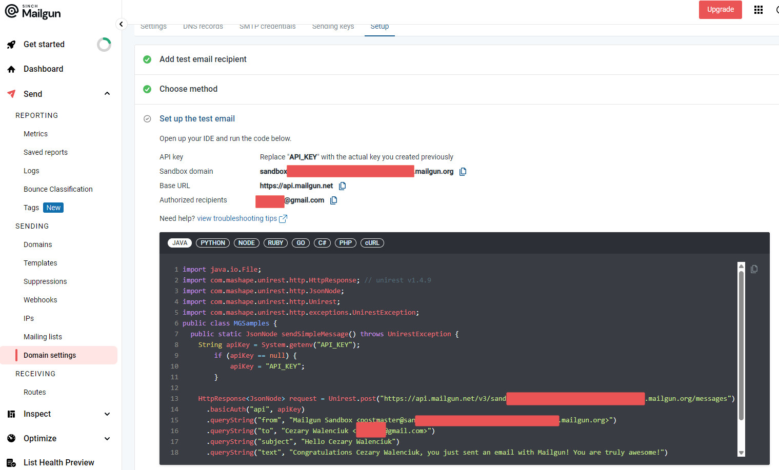
Task: Click the green check beside Add test email recipient
Action: pos(147,59)
